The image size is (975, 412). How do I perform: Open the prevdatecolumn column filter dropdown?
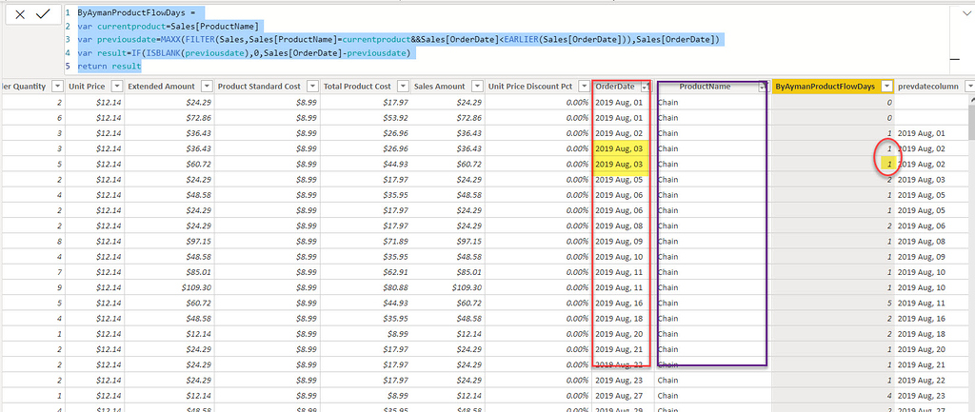point(968,87)
